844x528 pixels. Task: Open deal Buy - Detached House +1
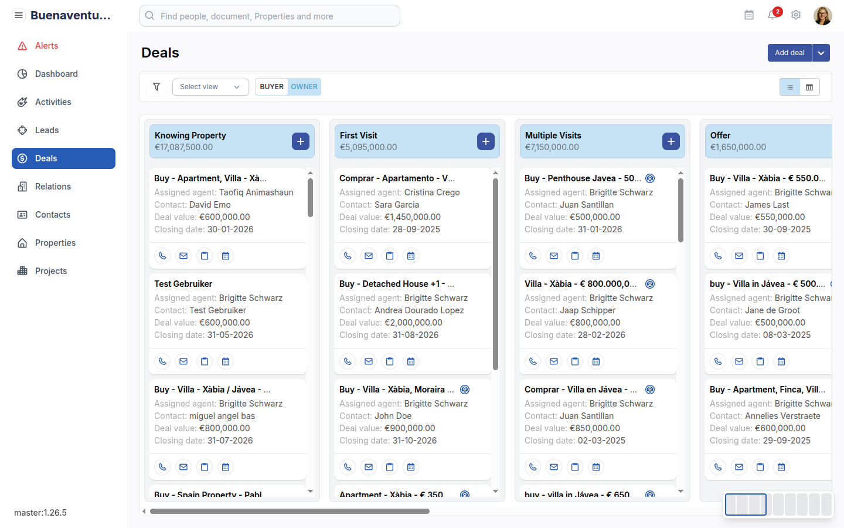coord(397,284)
